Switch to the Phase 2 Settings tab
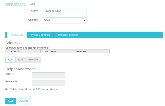The height and width of the screenshot is (106, 165). pyautogui.click(x=41, y=35)
